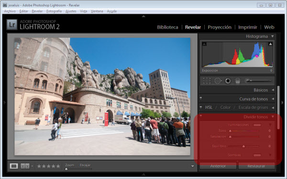Expand the Curva de tonos panel
Viewport: 287px width, 179px height.
(x=273, y=99)
